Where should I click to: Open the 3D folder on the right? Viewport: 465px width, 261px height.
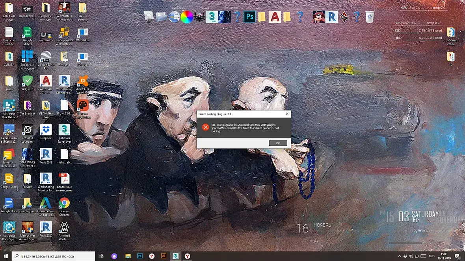[451, 59]
